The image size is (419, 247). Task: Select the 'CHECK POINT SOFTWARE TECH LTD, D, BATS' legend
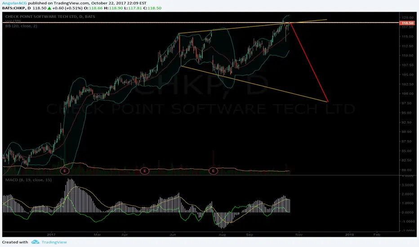click(x=50, y=17)
